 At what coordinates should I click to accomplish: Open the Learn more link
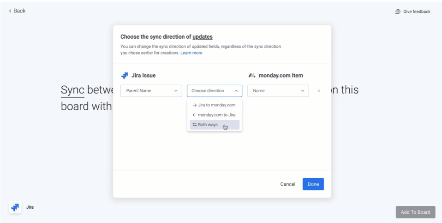pos(191,53)
